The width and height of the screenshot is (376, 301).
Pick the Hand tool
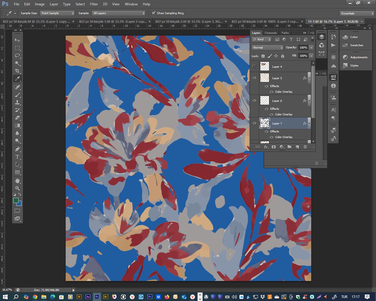click(17, 180)
